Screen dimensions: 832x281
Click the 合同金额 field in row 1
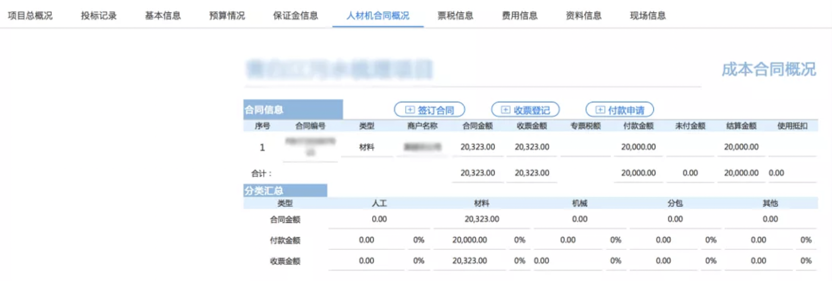click(x=477, y=147)
